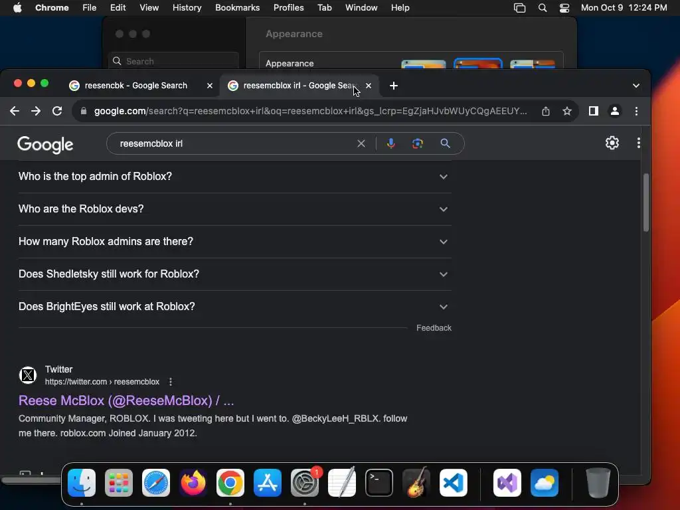Viewport: 680px width, 510px height.
Task: Open GarageBand from the dock
Action: point(416,483)
